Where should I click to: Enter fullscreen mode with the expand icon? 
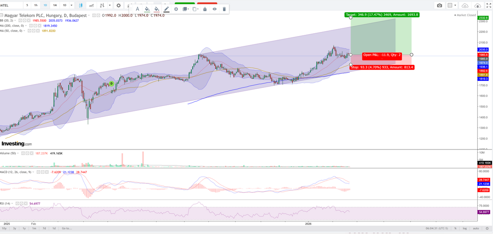click(488, 5)
